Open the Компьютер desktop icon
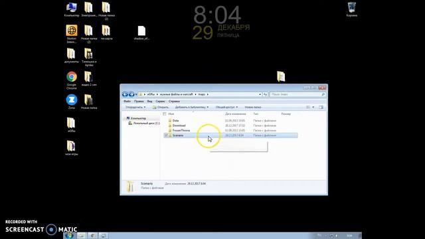The image size is (425, 239). click(72, 9)
